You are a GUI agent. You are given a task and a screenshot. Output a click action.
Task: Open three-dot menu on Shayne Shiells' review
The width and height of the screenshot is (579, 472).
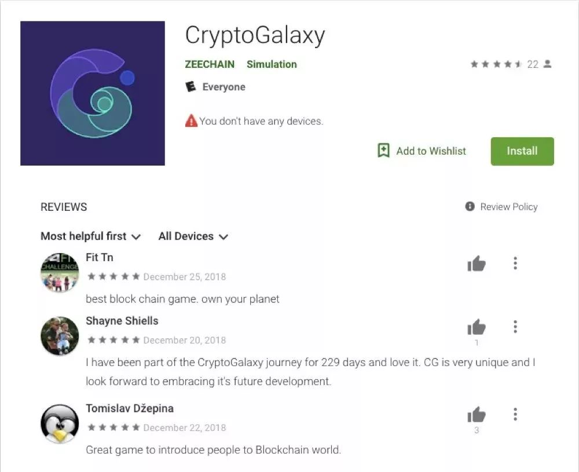coord(515,327)
